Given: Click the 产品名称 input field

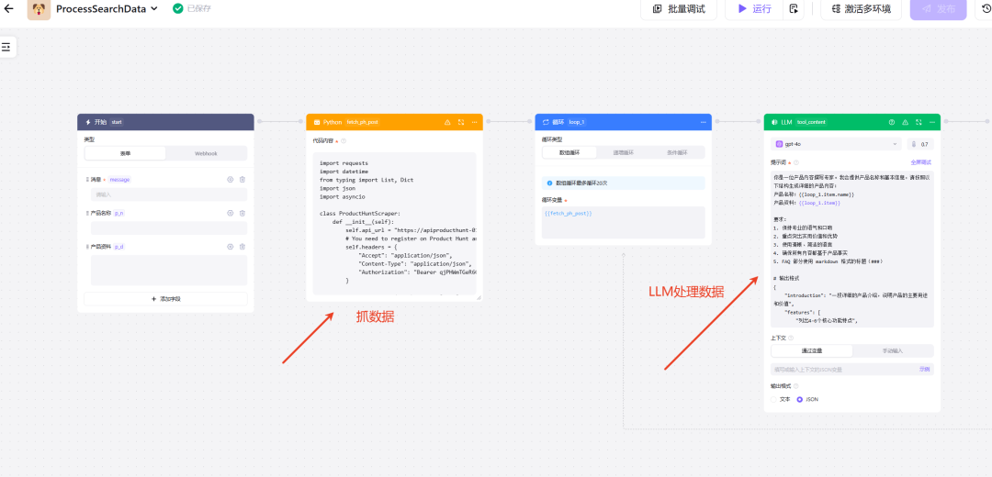Looking at the screenshot, I should click(169, 228).
